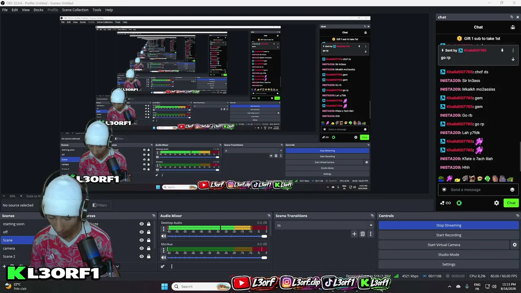Float the Controls dock
The image size is (521, 293).
(x=518, y=216)
